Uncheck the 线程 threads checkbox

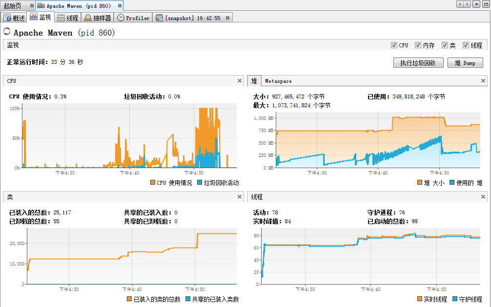466,45
